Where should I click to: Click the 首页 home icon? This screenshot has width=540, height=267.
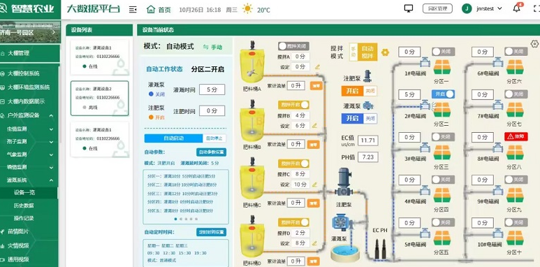(x=151, y=9)
